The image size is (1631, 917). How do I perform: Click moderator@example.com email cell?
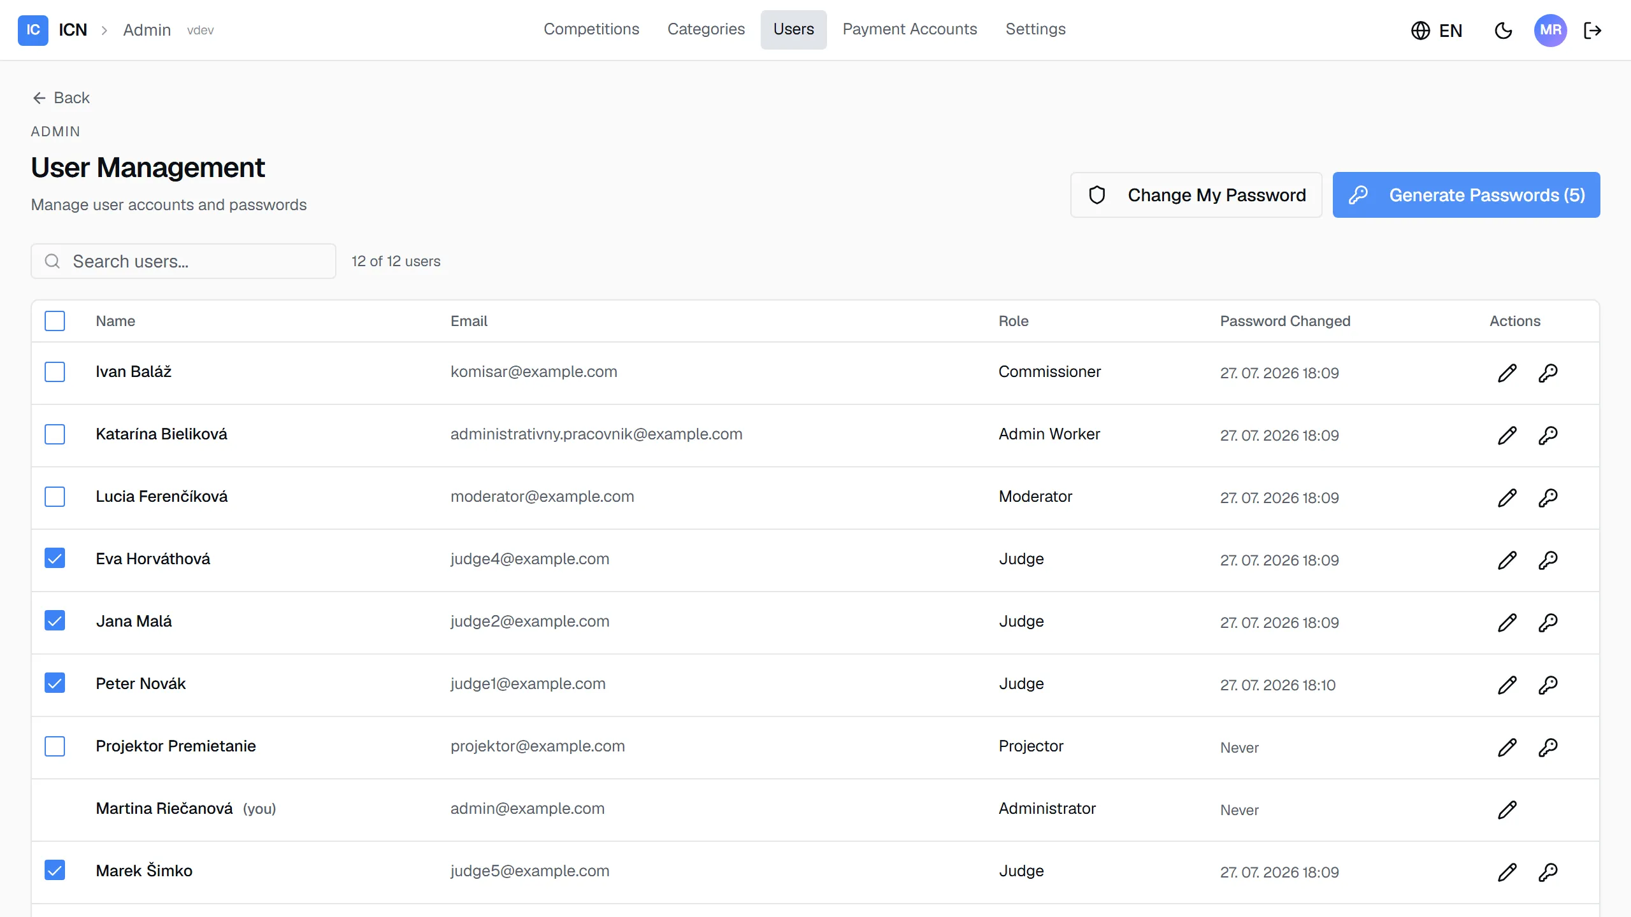click(x=542, y=497)
